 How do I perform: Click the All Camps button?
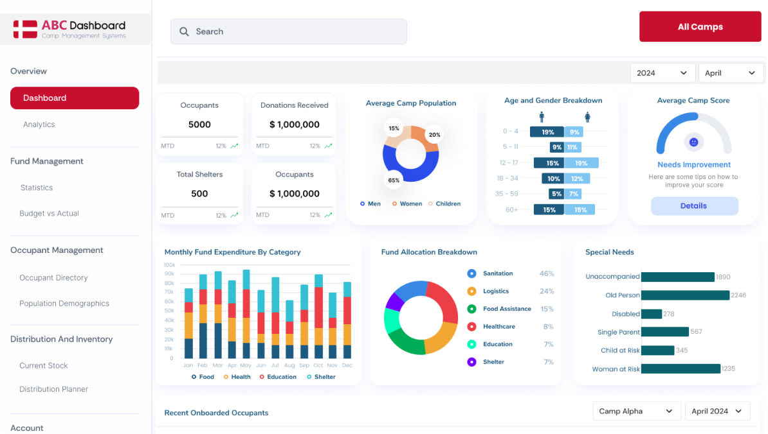click(700, 27)
